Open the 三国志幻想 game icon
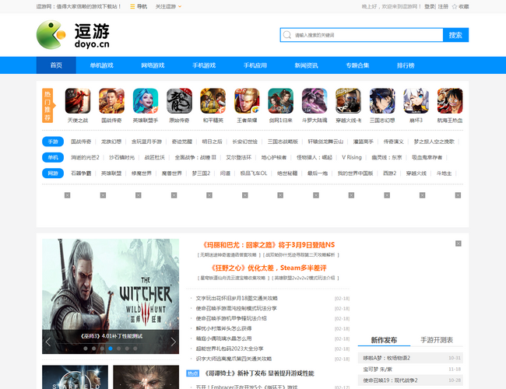This screenshot has height=389, width=506. 382,101
